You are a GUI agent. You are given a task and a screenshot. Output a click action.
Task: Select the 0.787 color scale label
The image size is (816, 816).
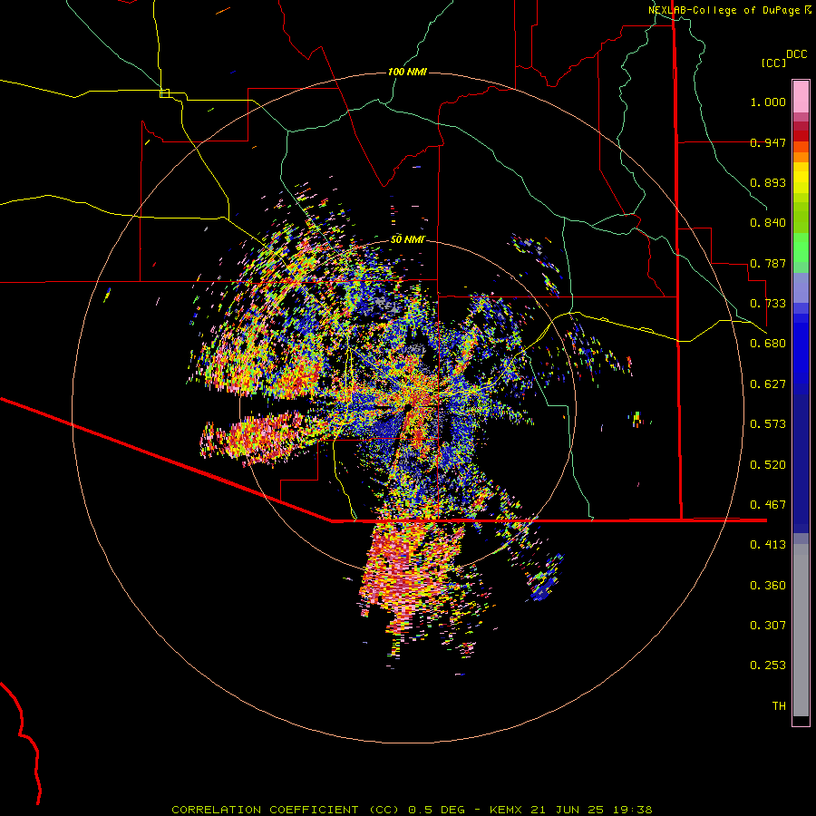(x=768, y=263)
